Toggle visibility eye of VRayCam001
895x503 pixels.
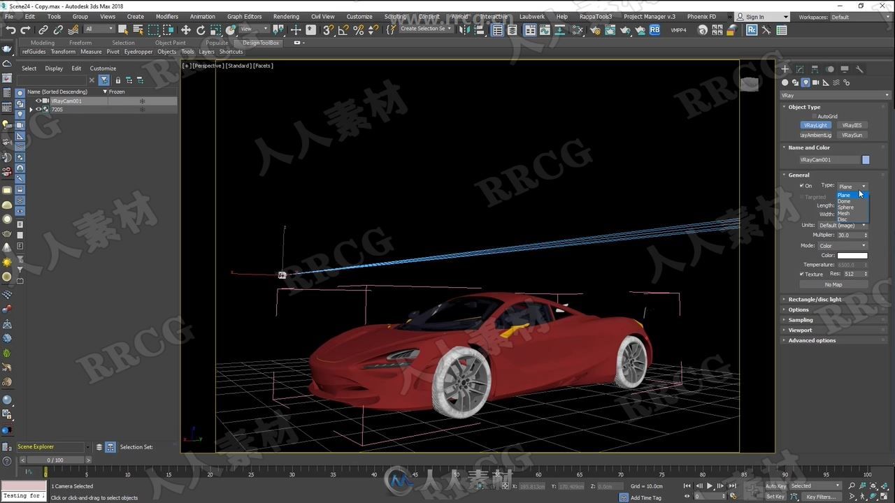38,101
